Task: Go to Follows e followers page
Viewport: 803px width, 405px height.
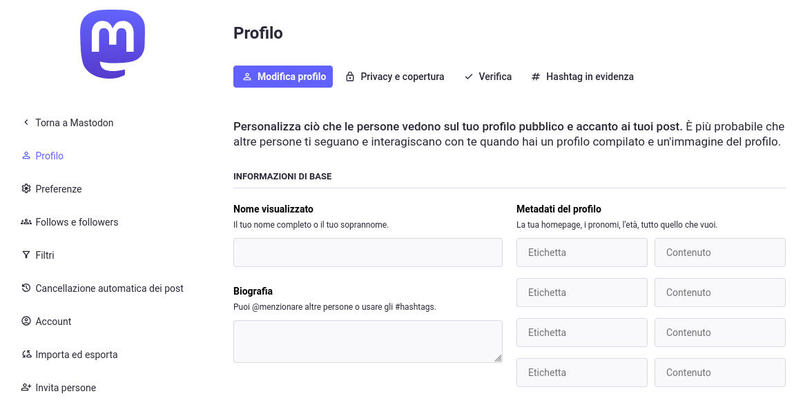Action: (77, 222)
